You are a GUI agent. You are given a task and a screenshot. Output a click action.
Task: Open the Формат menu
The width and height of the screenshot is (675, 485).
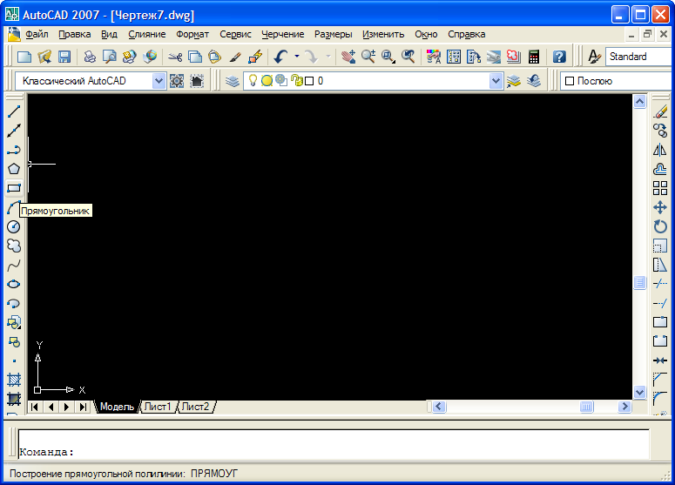coord(192,35)
